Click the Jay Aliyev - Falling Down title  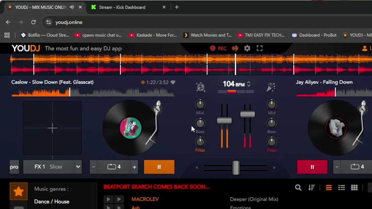coord(324,82)
